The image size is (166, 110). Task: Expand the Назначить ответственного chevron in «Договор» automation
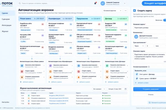pos(128,65)
